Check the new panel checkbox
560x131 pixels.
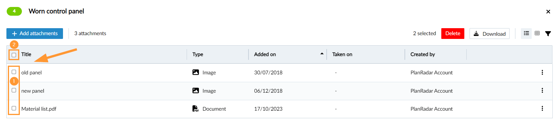[x=14, y=90]
